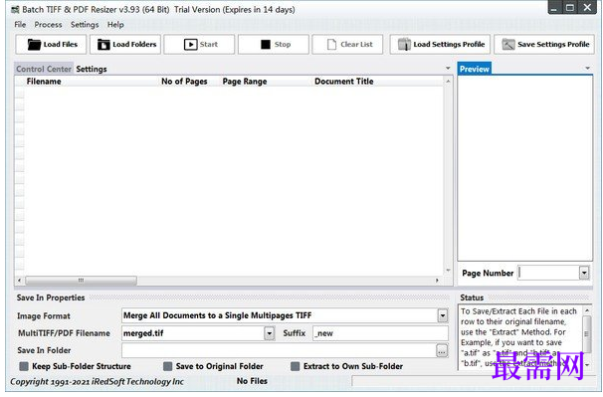
Task: Clear the file list with Clear List
Action: click(347, 44)
